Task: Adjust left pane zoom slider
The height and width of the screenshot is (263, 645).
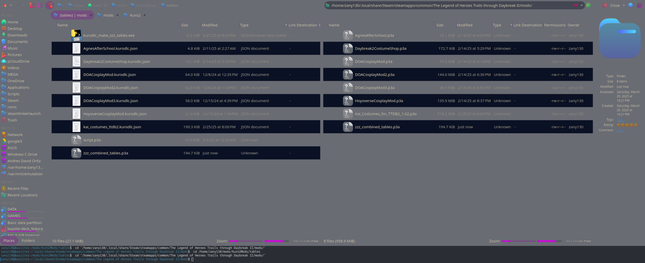Action: (x=246, y=241)
